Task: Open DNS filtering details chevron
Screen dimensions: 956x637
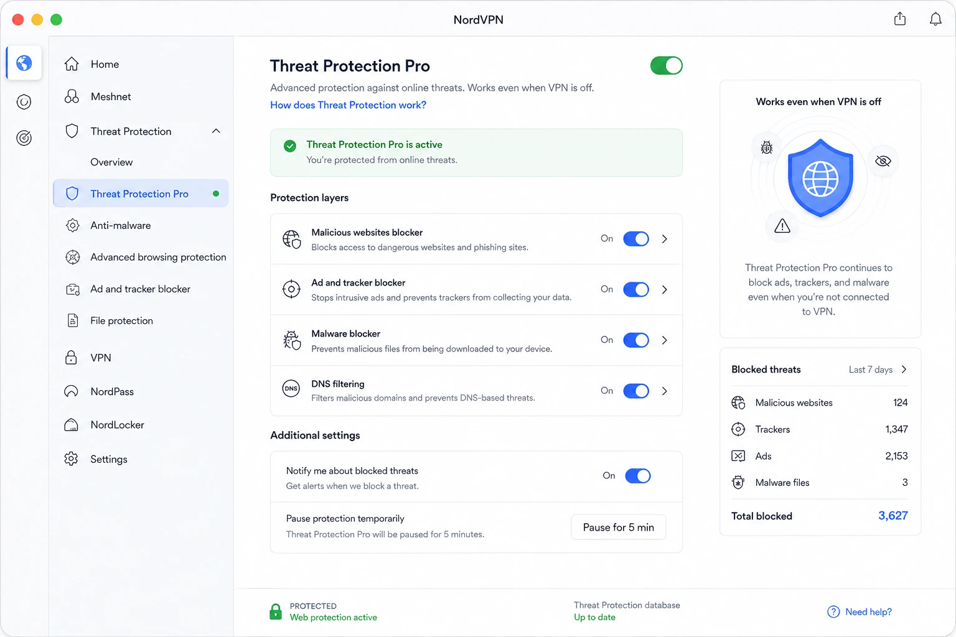Action: click(x=665, y=391)
